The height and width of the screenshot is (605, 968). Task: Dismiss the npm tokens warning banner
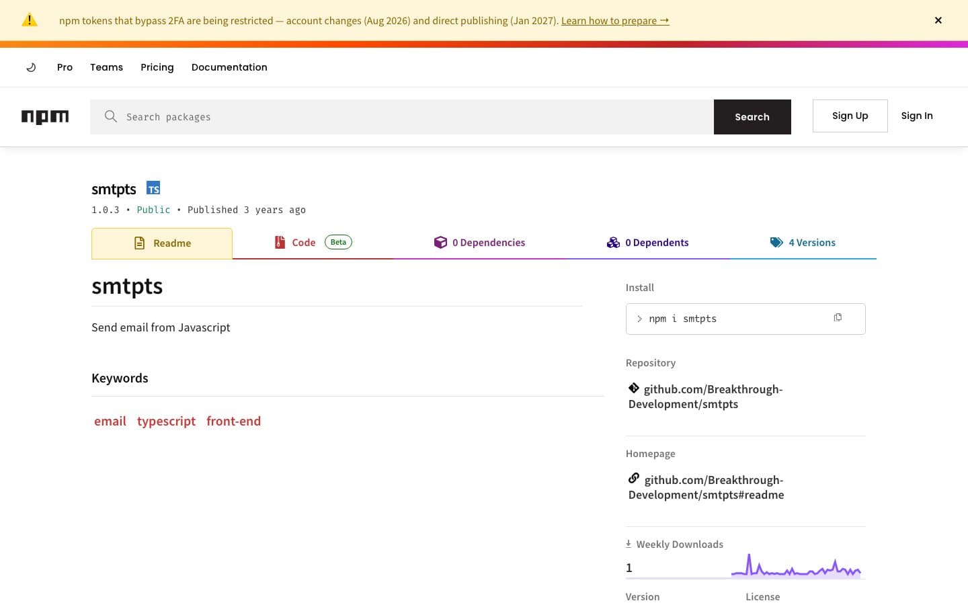[938, 20]
